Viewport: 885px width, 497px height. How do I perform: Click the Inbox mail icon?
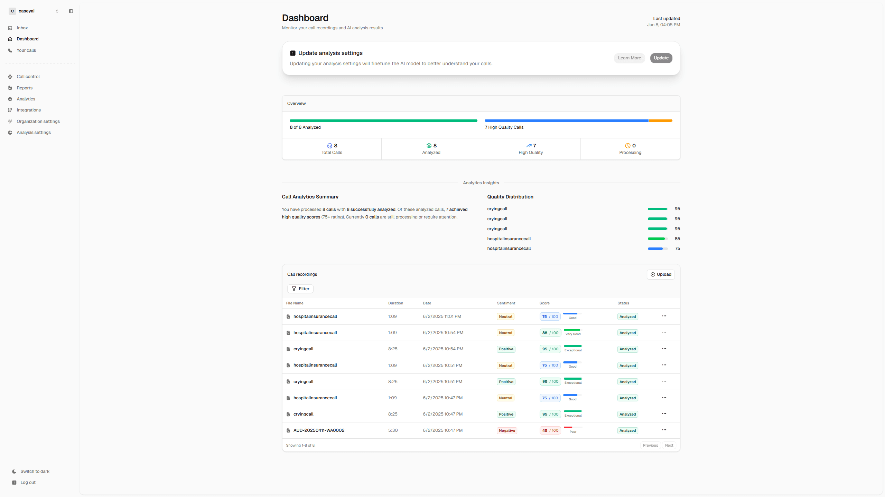(x=10, y=28)
